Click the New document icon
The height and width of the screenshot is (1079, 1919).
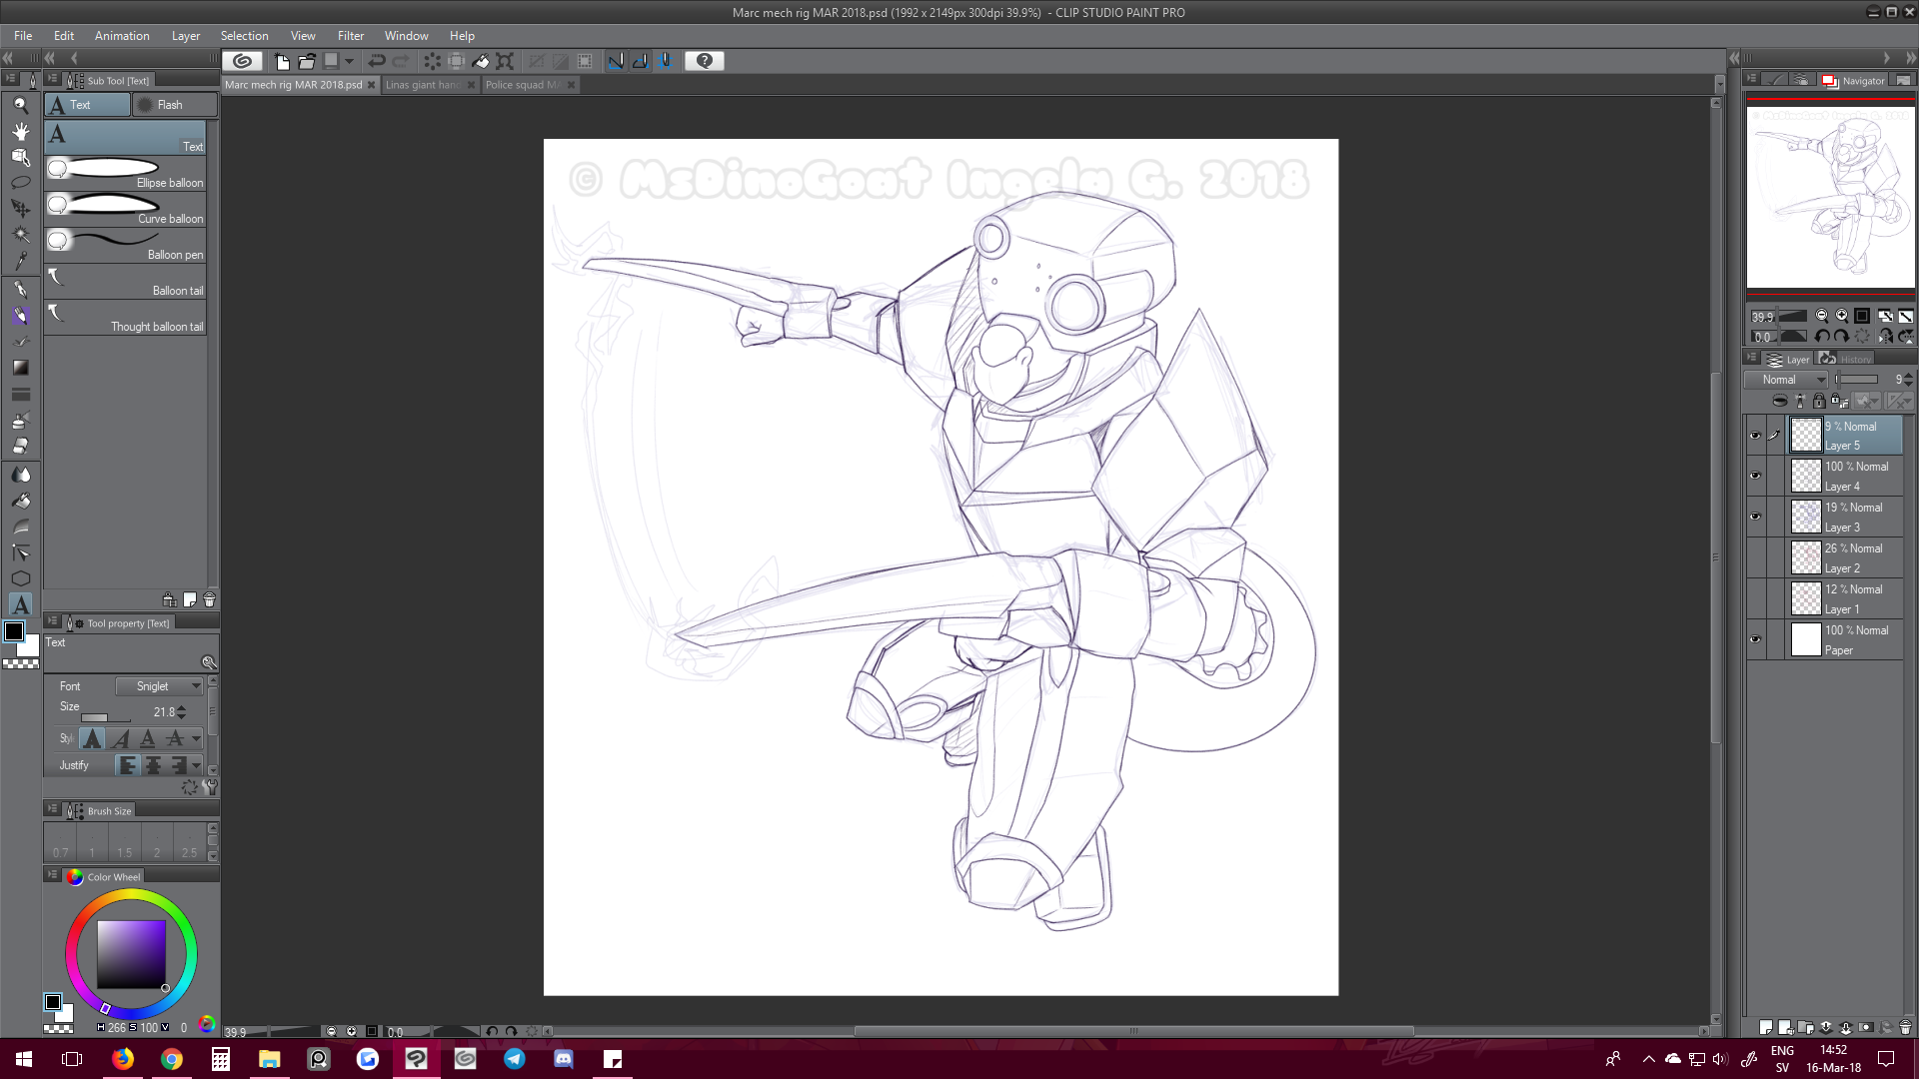click(x=283, y=61)
